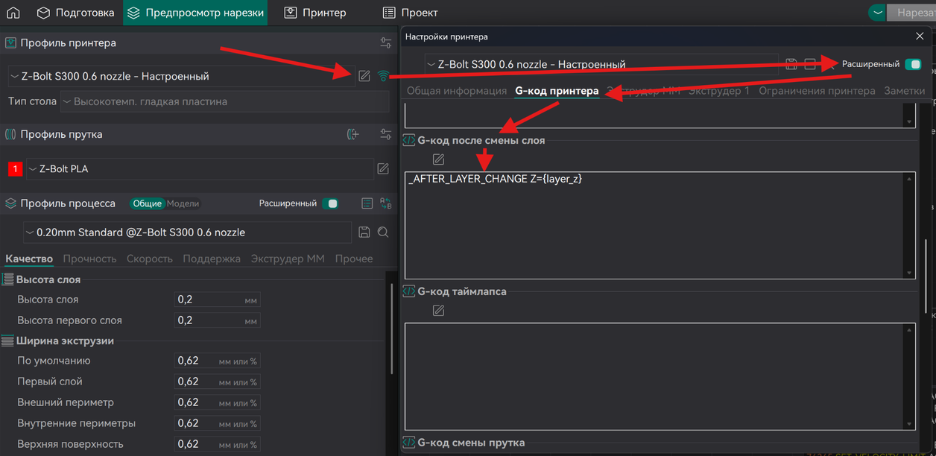Open the 0.20mm Standard process dropdown
936x456 pixels.
tap(187, 232)
